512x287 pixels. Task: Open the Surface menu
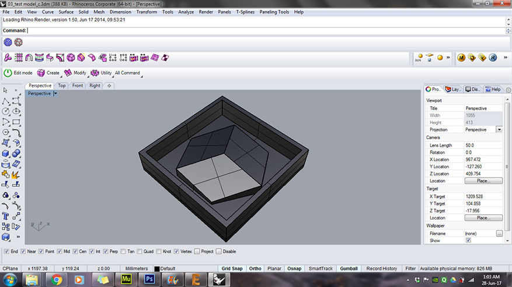coord(66,12)
